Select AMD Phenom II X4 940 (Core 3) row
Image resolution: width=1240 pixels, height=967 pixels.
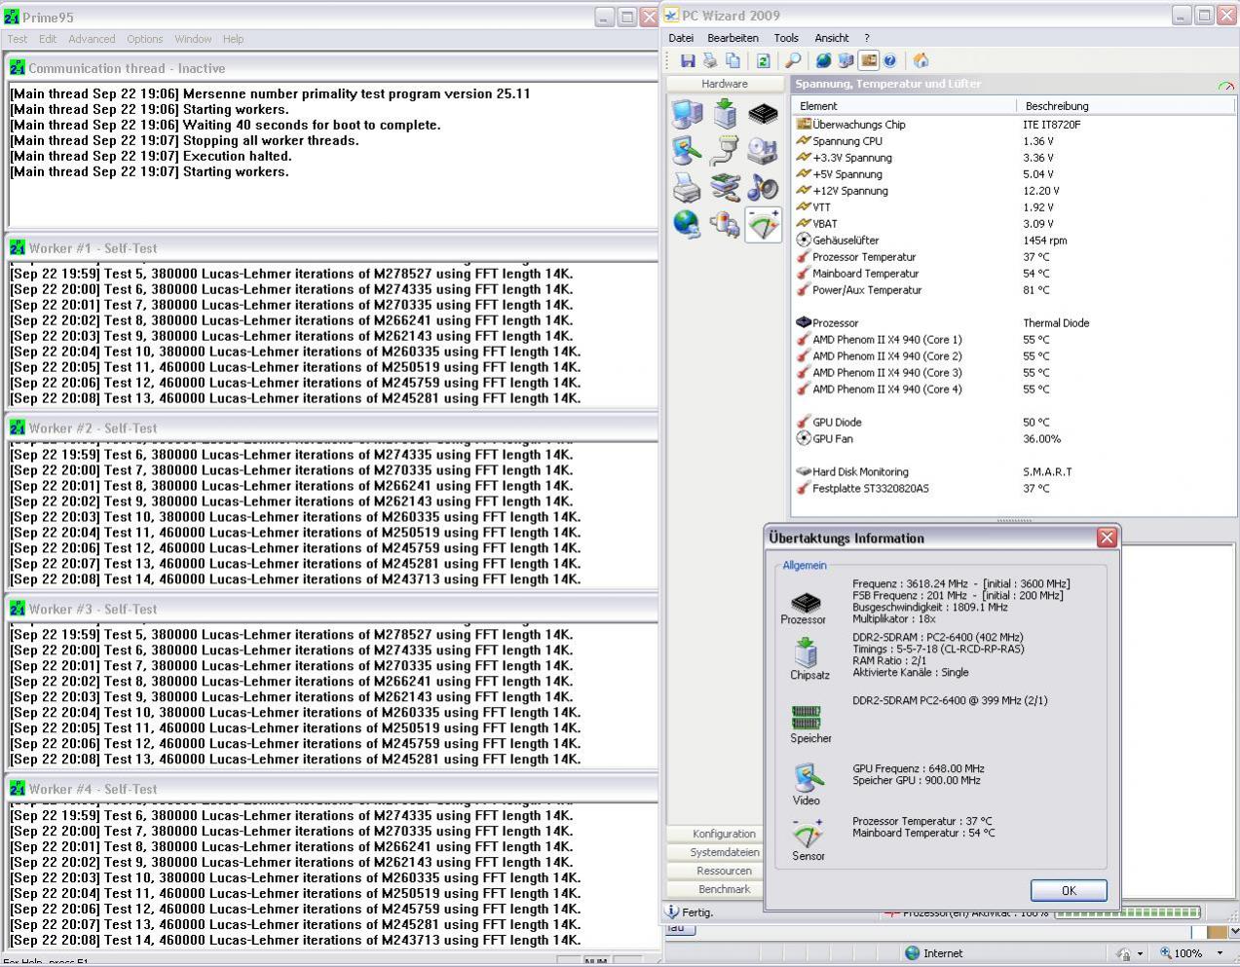pos(1013,372)
